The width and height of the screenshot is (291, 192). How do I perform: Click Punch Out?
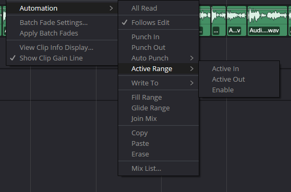click(158, 48)
